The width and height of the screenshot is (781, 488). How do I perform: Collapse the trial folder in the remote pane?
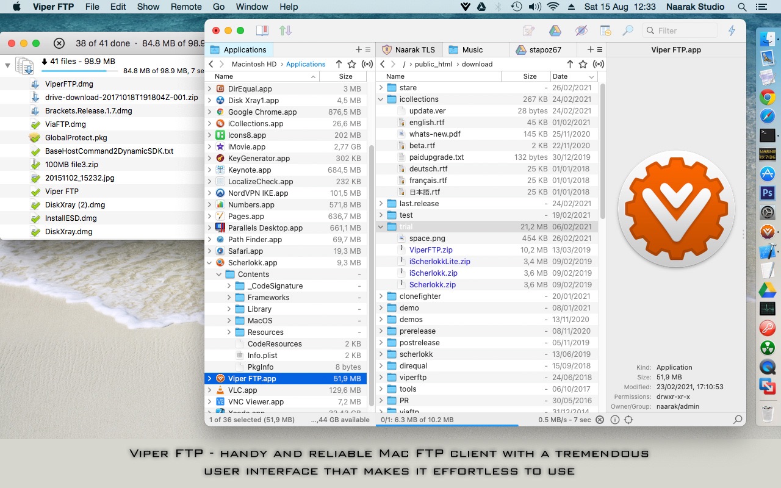click(x=381, y=226)
